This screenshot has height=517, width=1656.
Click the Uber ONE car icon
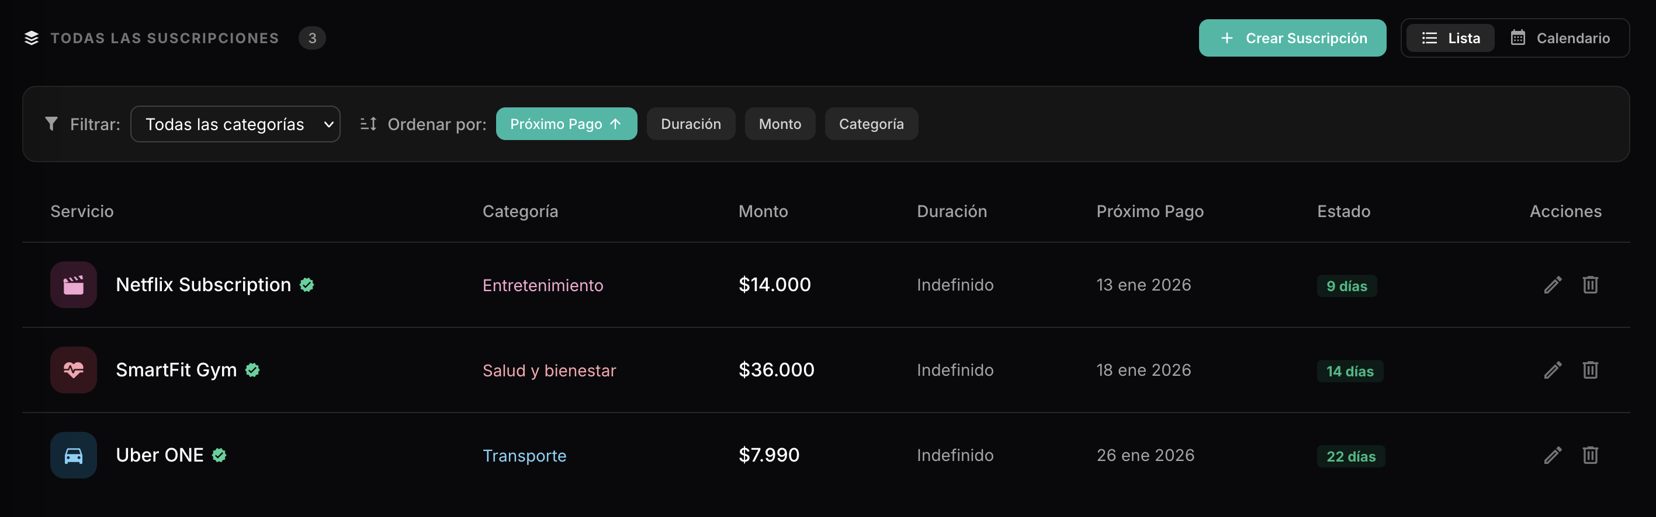pos(72,455)
